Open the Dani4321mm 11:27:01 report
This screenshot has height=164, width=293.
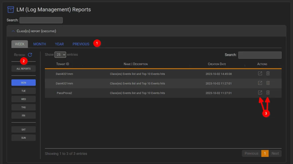pyautogui.click(x=260, y=83)
